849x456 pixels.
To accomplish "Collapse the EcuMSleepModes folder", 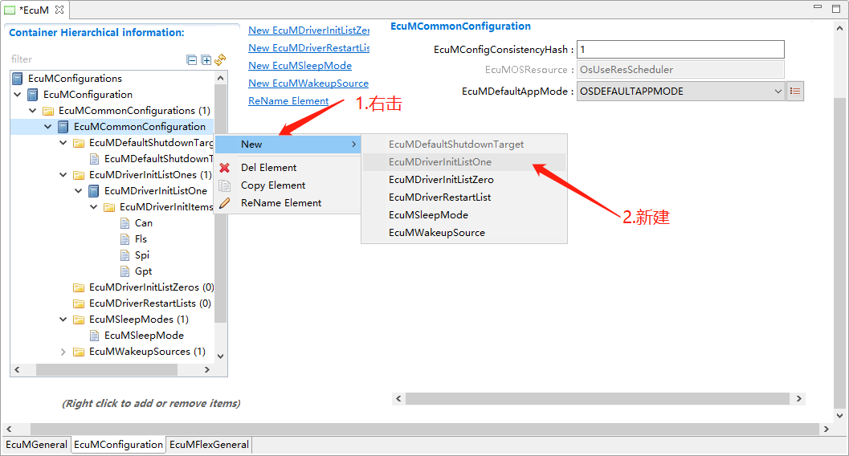I will pyautogui.click(x=63, y=320).
